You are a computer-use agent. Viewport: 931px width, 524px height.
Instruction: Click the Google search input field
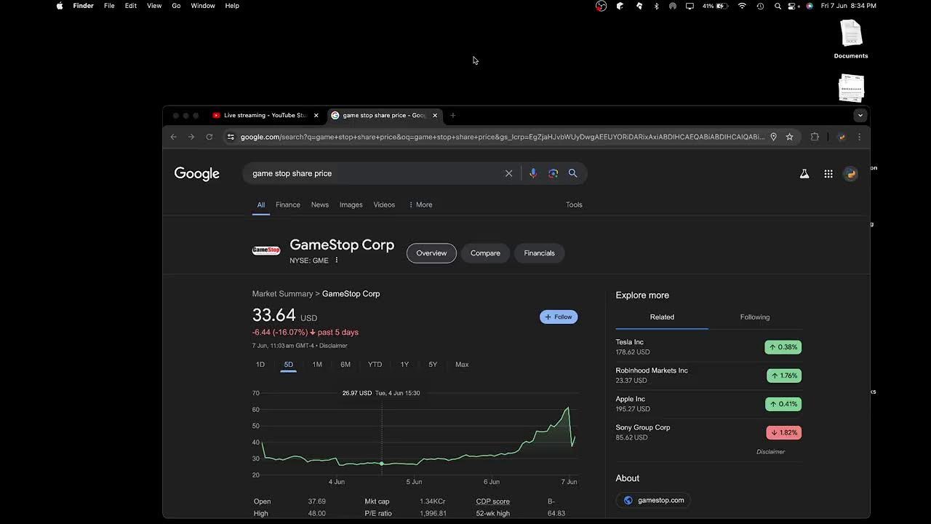coord(375,173)
